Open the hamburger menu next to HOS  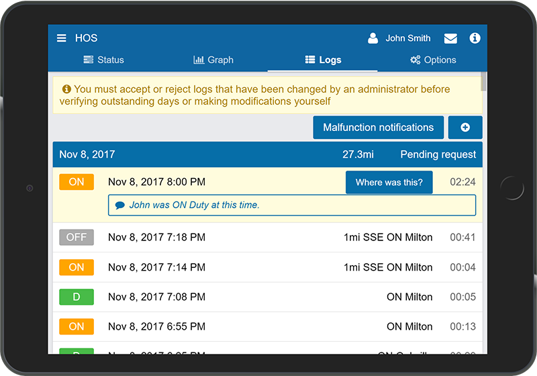[62, 38]
